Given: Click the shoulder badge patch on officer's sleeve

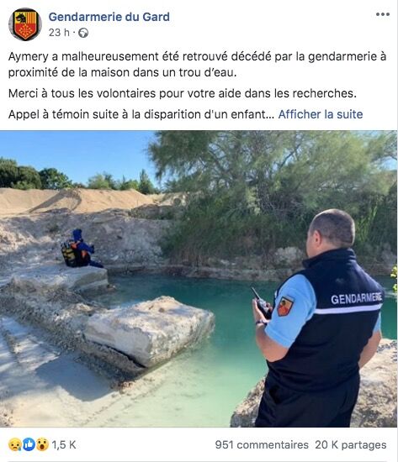Looking at the screenshot, I should point(285,307).
